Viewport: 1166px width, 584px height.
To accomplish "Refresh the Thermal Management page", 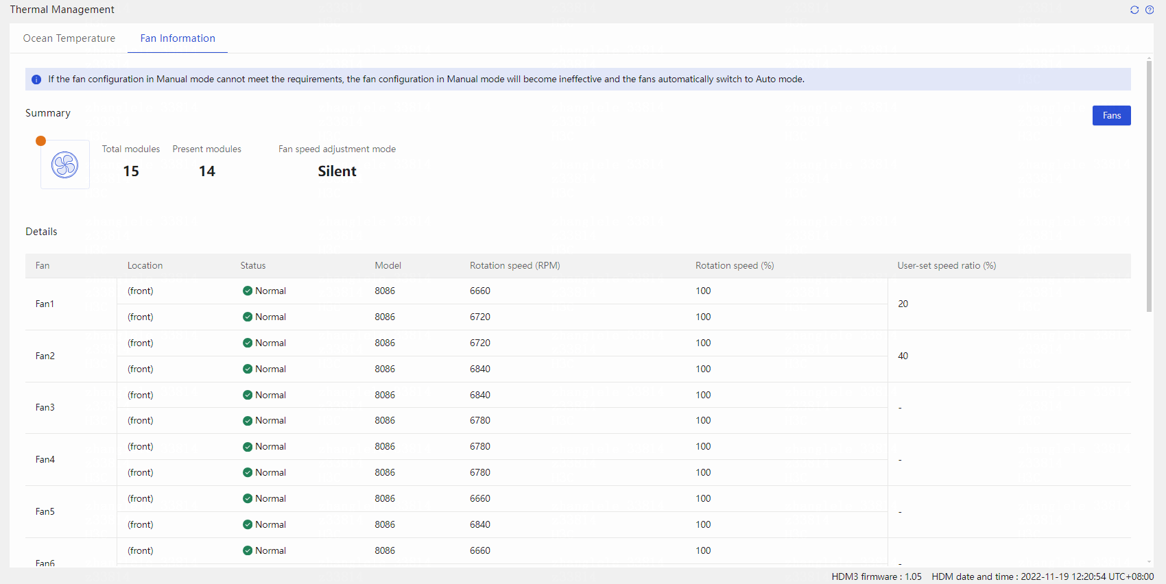I will point(1134,10).
